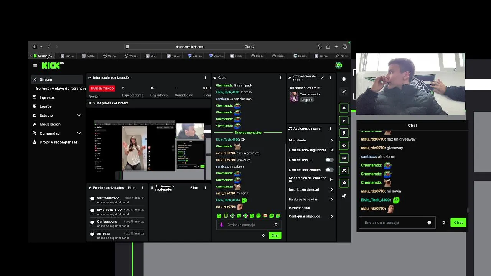Click Carlosuwuxd in activity feed
The height and width of the screenshot is (276, 491).
click(107, 222)
